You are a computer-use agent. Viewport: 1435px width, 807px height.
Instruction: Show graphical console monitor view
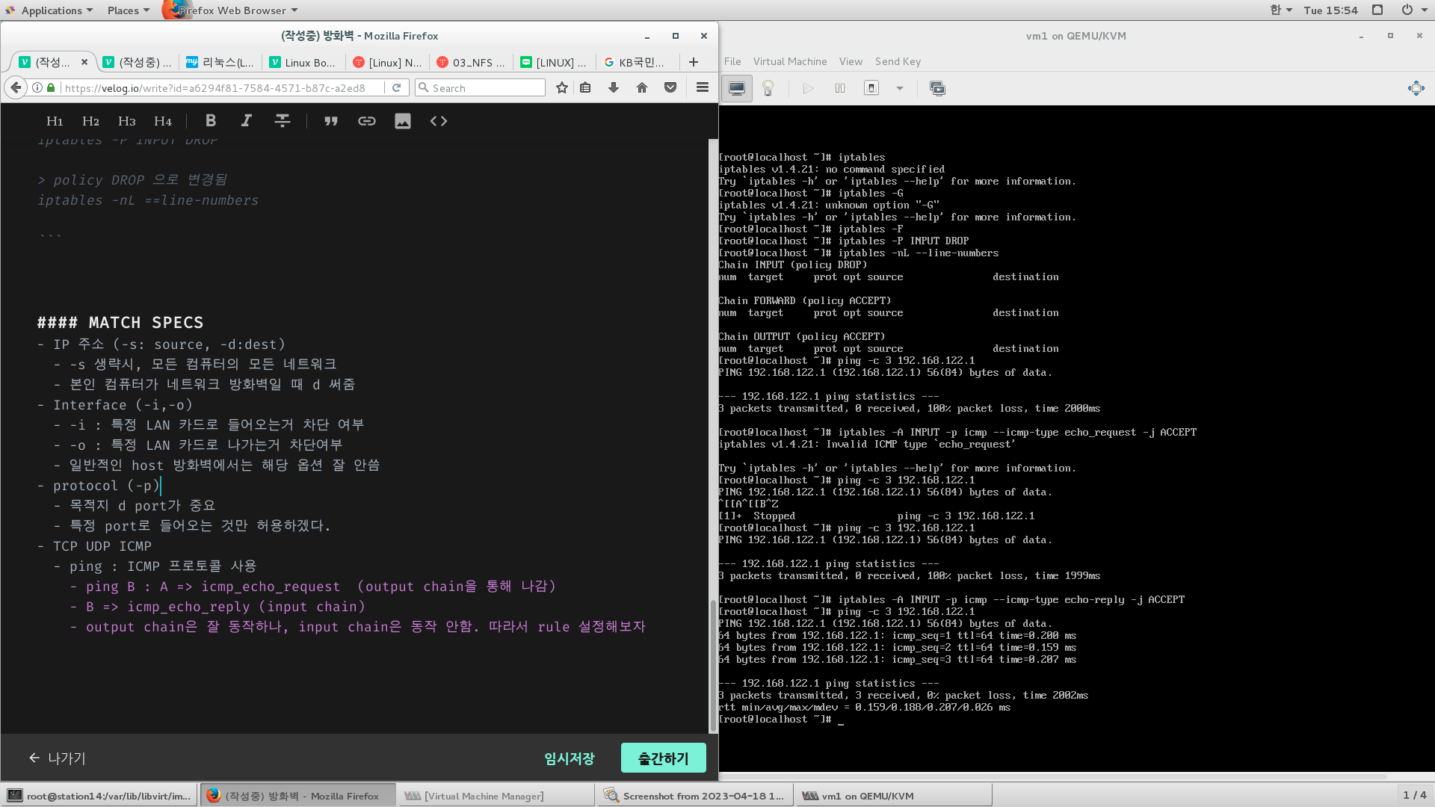pos(737,88)
